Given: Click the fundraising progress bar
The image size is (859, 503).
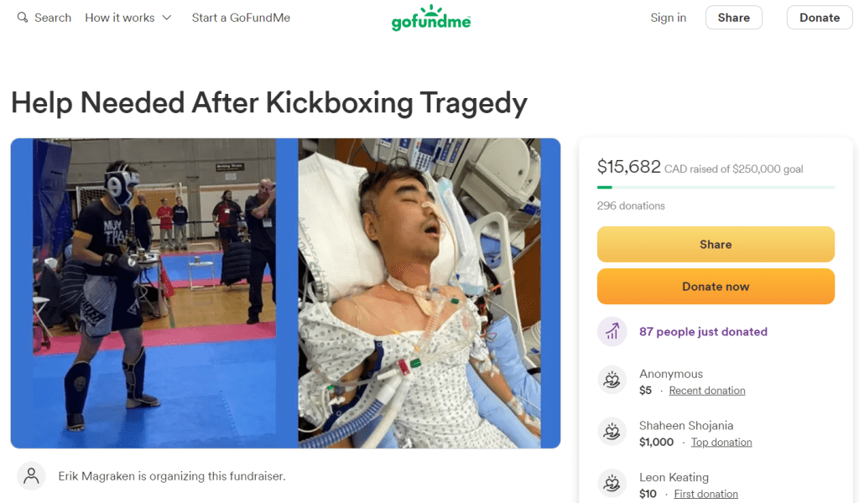Looking at the screenshot, I should click(716, 187).
